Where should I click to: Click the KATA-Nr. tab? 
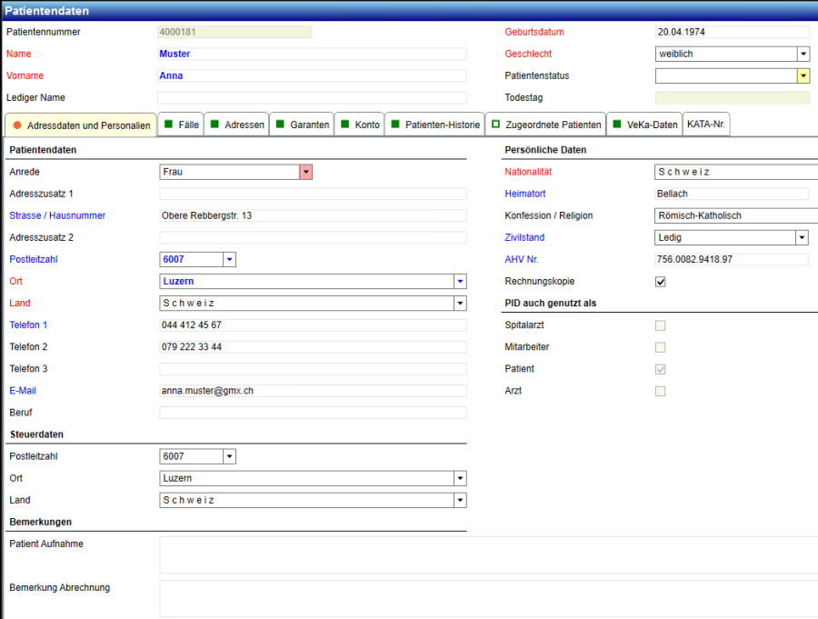(706, 125)
